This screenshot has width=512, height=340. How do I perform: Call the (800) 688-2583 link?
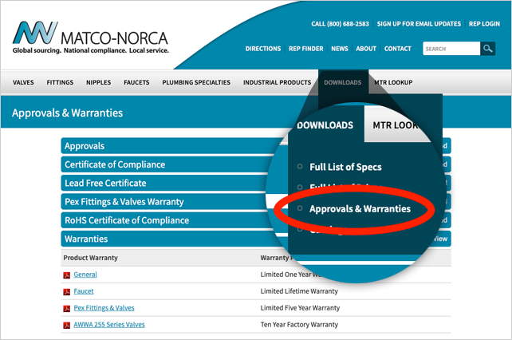(x=340, y=24)
